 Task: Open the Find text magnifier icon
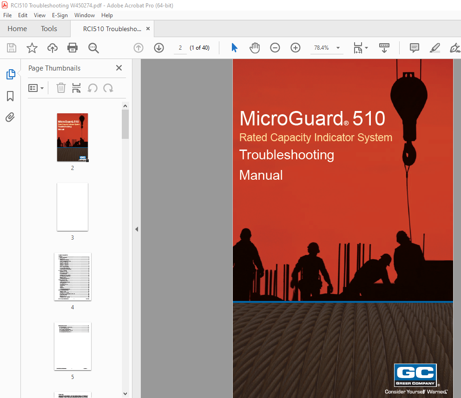pos(93,48)
